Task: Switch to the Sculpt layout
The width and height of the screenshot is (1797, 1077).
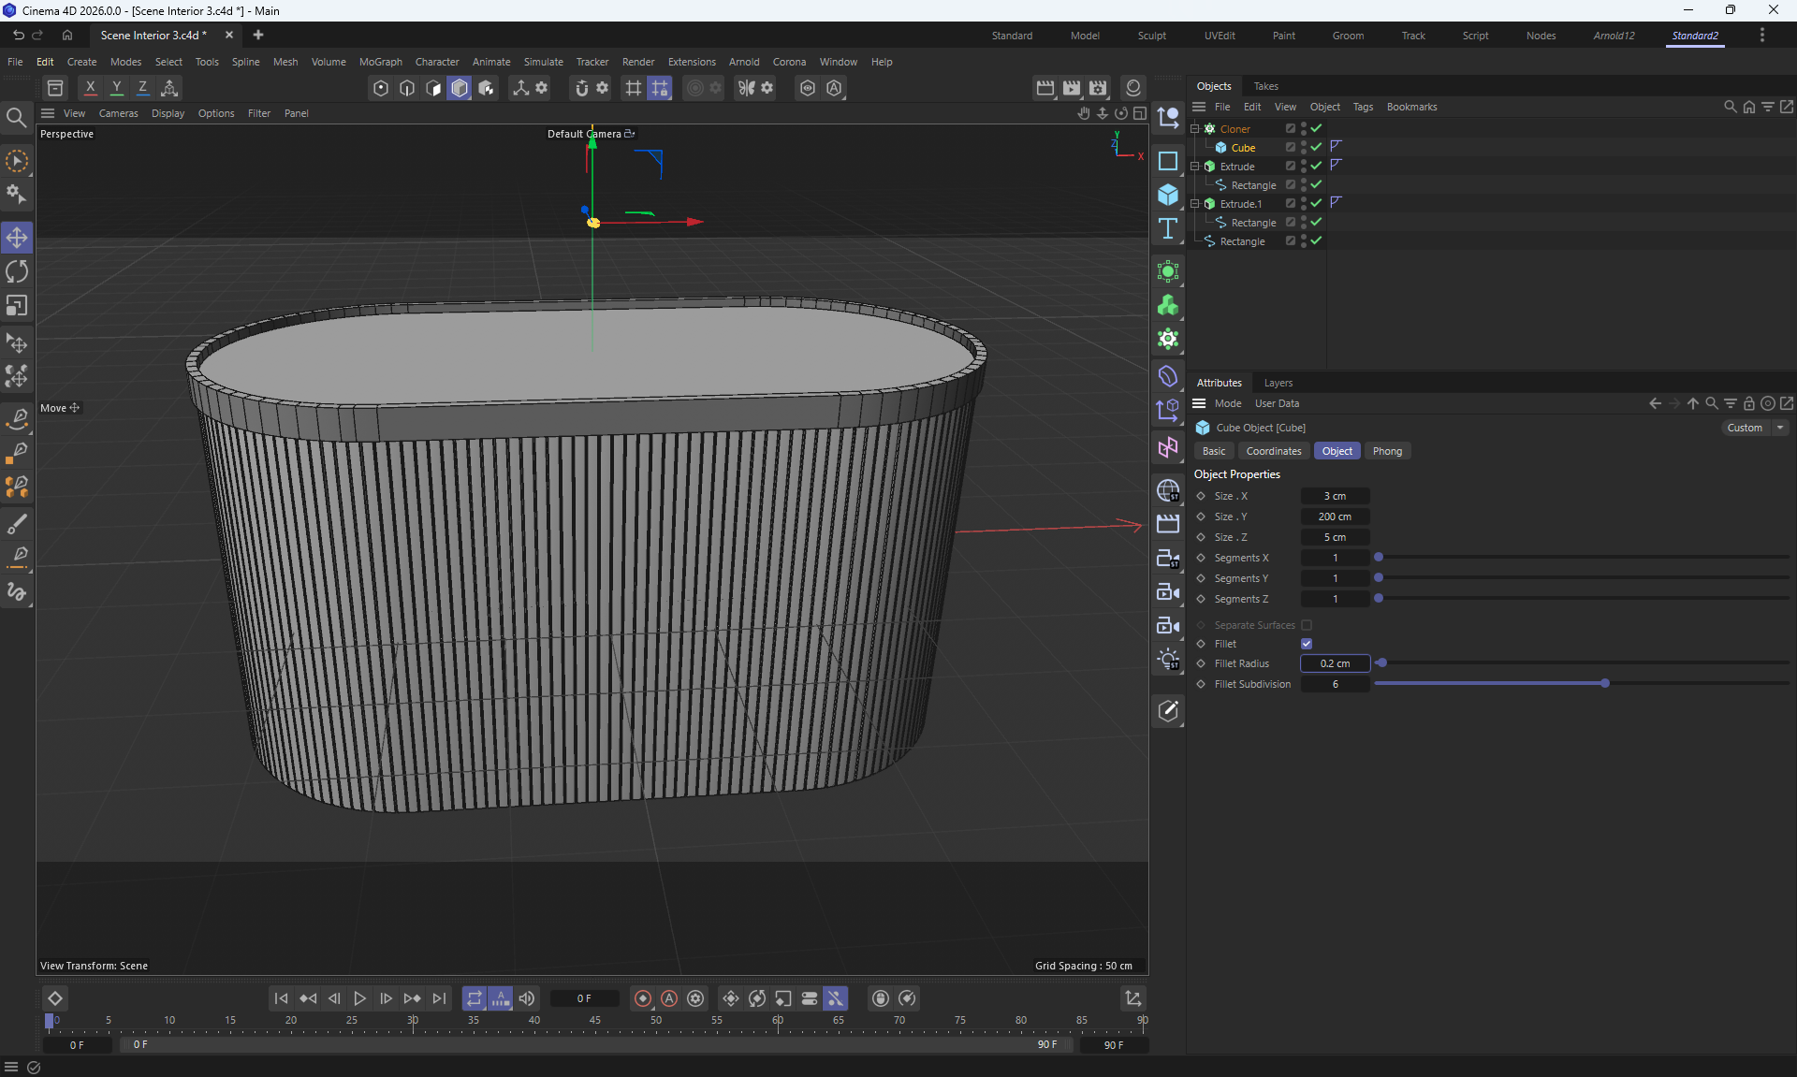Action: (1151, 36)
